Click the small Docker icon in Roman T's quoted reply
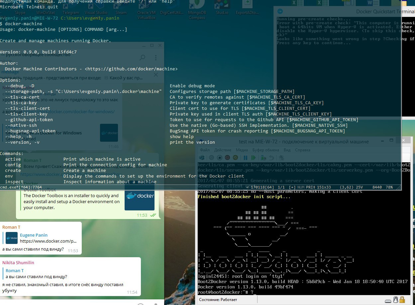This screenshot has height=305, width=415. (11, 238)
